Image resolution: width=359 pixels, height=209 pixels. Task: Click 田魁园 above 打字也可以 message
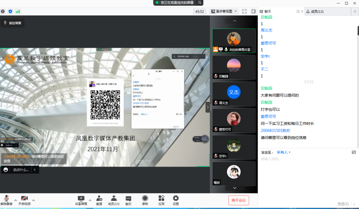[x=266, y=102]
